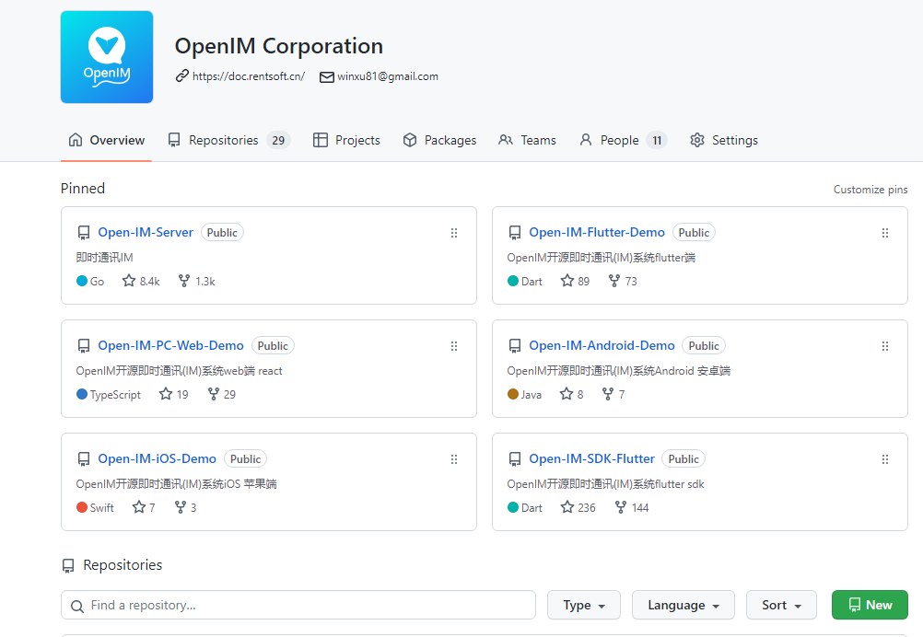Screen dimensions: 923x637
Task: Click the drag handle on Open-IM-iOS-Demo card
Action: coord(454,459)
